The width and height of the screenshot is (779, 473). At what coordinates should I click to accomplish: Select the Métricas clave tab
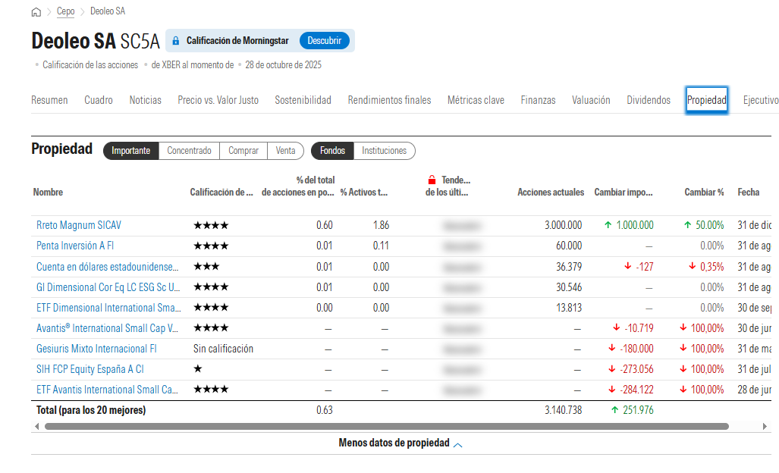tap(476, 100)
